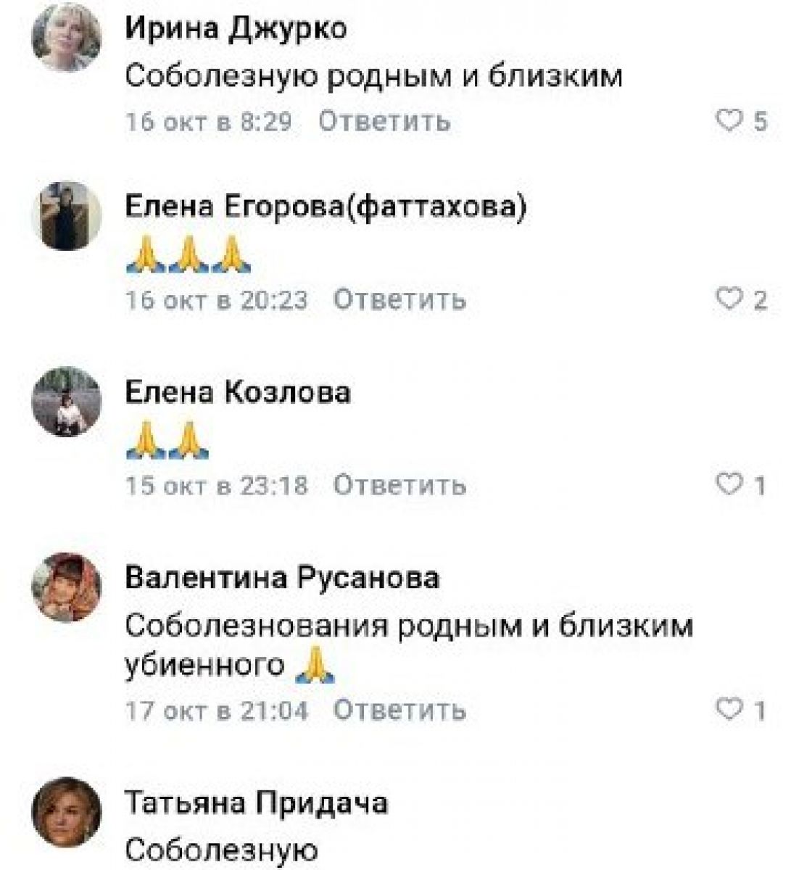This screenshot has height=870, width=799.
Task: Open the name link Татьяна Придача
Action: click(257, 803)
